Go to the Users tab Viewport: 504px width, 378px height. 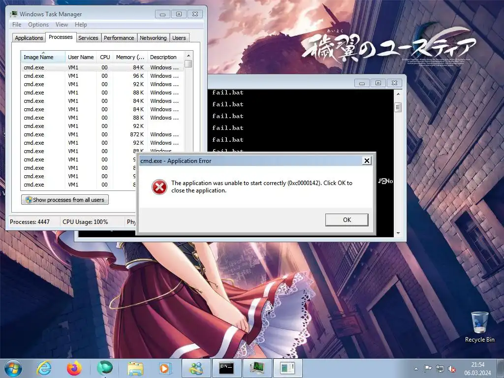pos(179,38)
